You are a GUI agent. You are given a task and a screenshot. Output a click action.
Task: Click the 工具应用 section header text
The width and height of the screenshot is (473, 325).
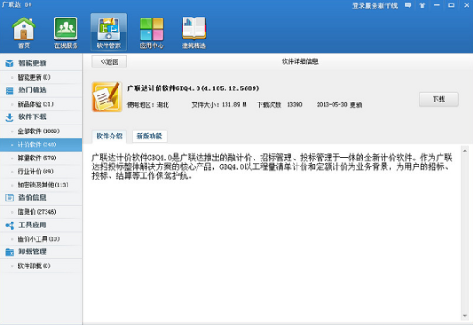[32, 225]
